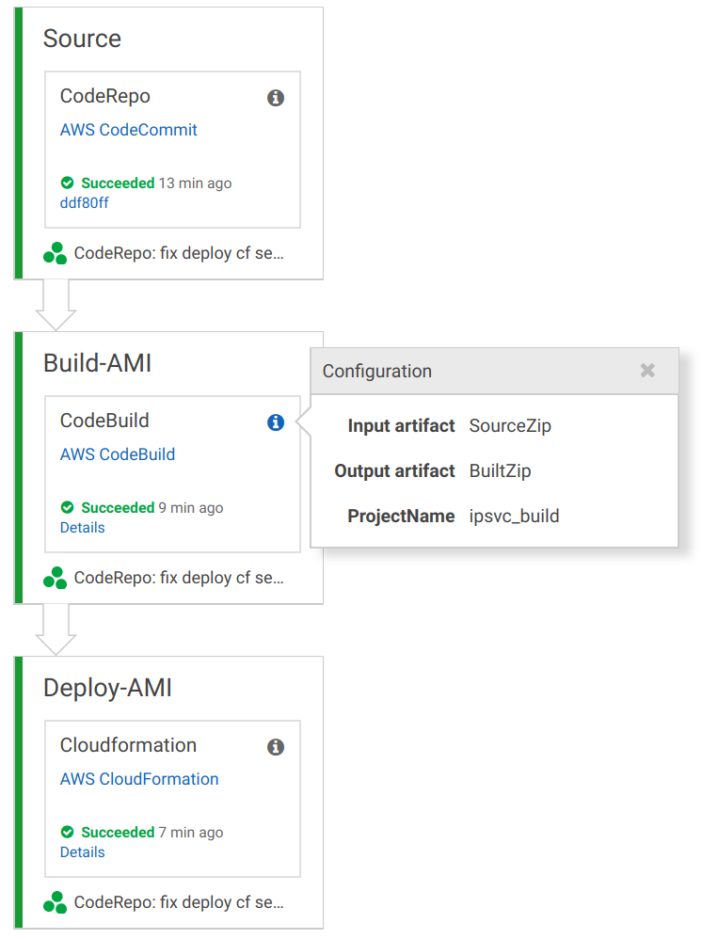Click green success check in CodeBuild
The width and height of the screenshot is (702, 939).
coord(67,507)
